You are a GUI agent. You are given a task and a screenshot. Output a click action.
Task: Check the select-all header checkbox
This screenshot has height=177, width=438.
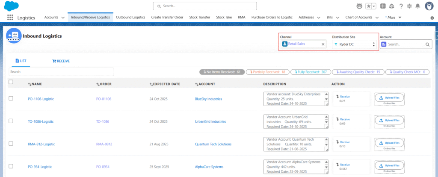pyautogui.click(x=11, y=82)
